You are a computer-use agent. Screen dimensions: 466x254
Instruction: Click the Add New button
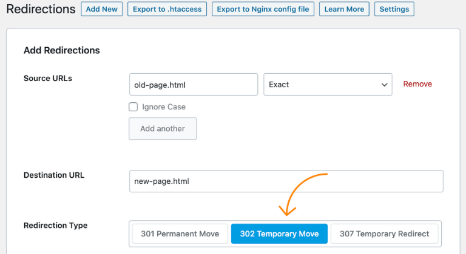pyautogui.click(x=101, y=9)
